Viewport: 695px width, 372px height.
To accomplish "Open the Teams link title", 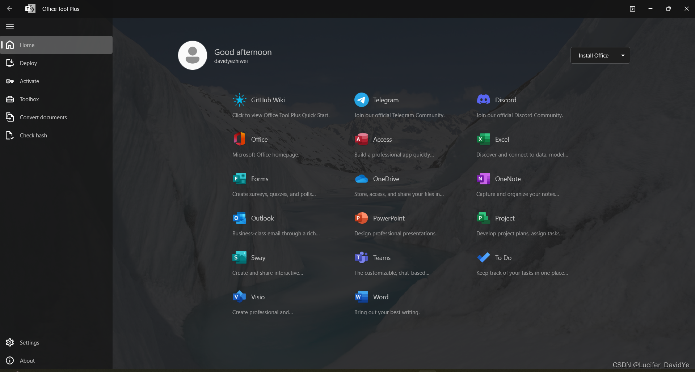I will click(x=382, y=257).
